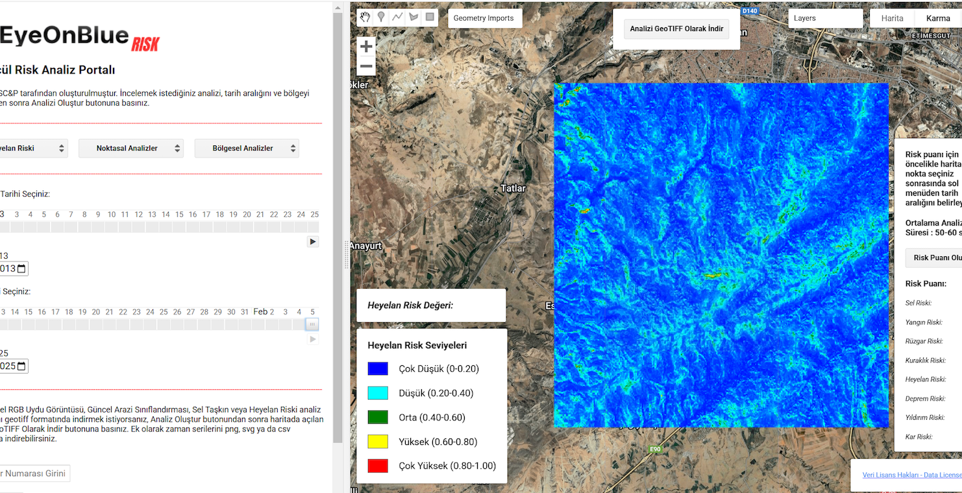Select the line drawing tool

point(397,18)
